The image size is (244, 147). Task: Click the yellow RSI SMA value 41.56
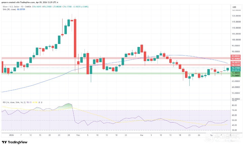[x=34, y=102]
